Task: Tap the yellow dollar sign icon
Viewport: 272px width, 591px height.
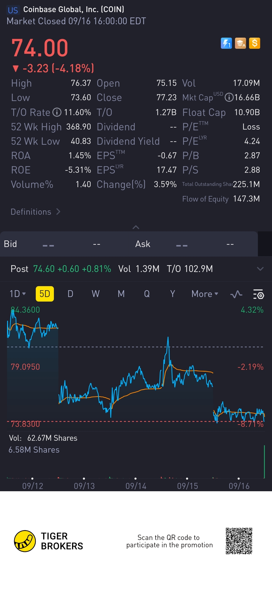Action: click(255, 43)
